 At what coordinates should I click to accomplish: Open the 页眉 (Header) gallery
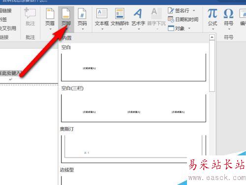[50, 17]
